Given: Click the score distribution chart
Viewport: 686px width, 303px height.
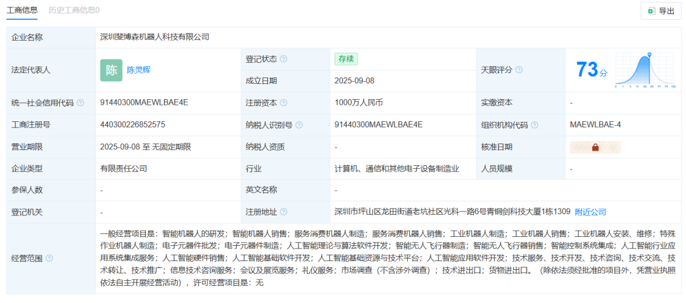Looking at the screenshot, I should [x=645, y=70].
